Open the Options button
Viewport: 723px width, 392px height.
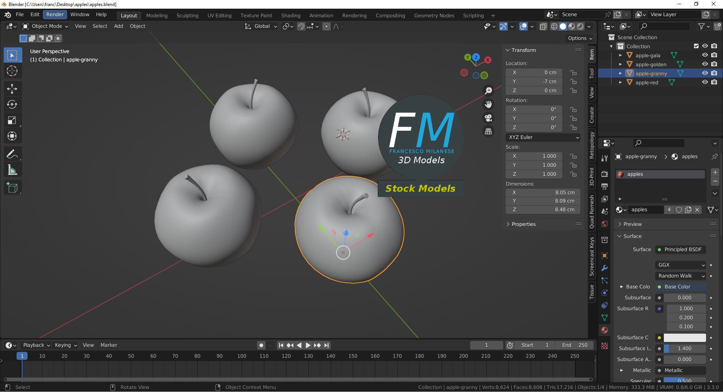(580, 38)
